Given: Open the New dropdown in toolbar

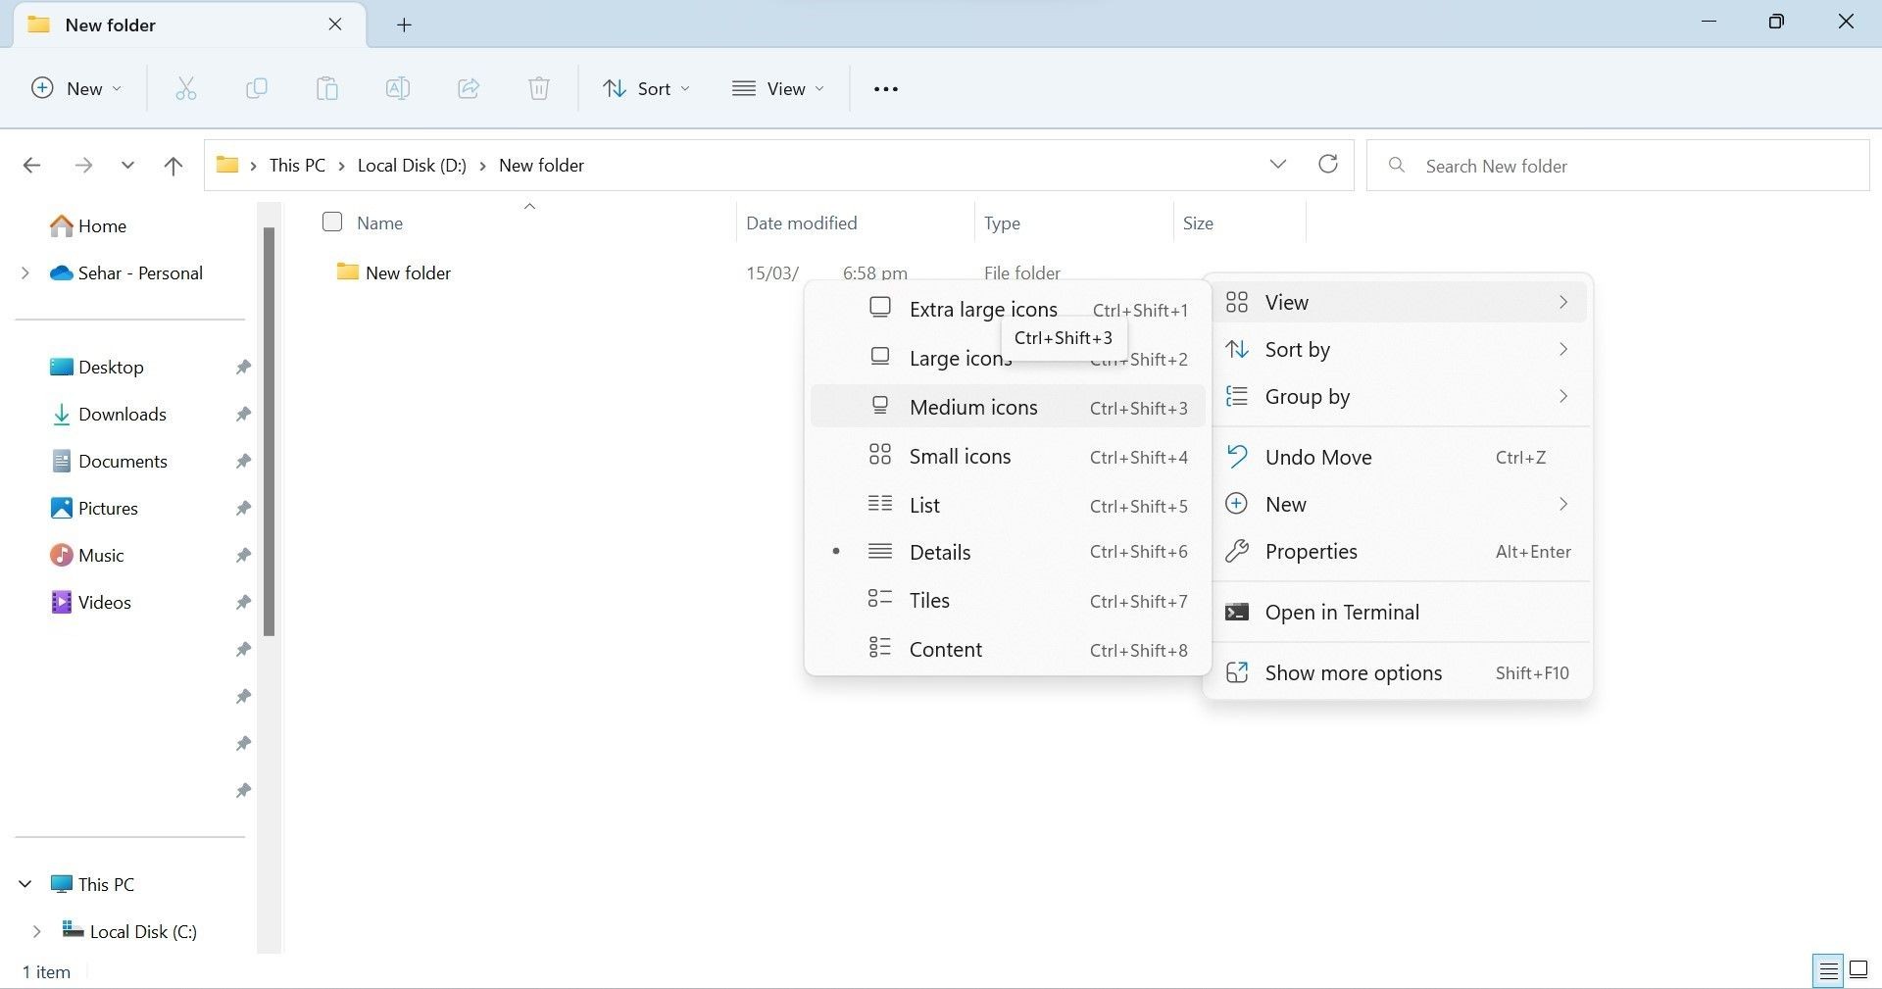Looking at the screenshot, I should coord(76,88).
